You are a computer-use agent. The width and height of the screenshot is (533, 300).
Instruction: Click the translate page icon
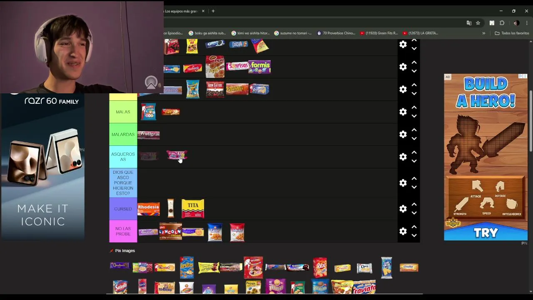point(469,23)
